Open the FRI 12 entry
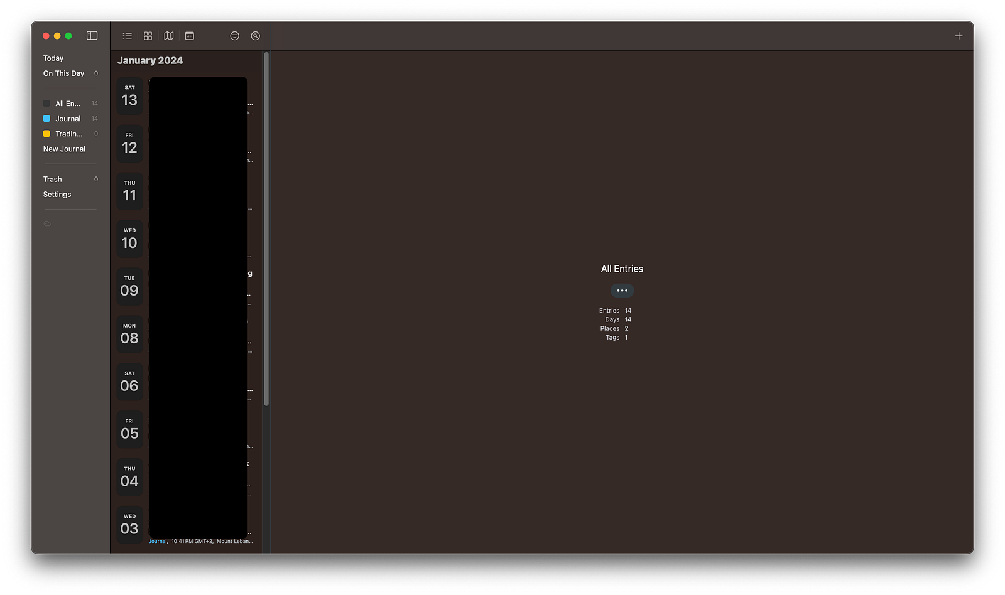 (185, 144)
